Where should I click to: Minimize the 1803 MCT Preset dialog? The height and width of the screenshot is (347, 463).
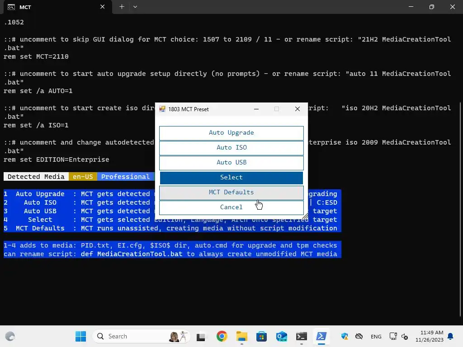(x=256, y=109)
